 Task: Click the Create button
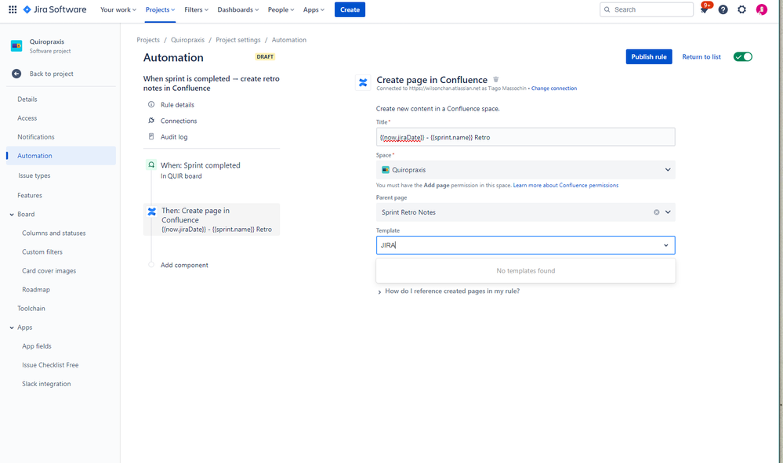point(350,9)
